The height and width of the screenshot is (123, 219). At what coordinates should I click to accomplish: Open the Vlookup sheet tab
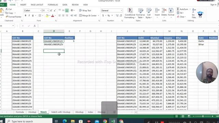pyautogui.click(x=32, y=112)
